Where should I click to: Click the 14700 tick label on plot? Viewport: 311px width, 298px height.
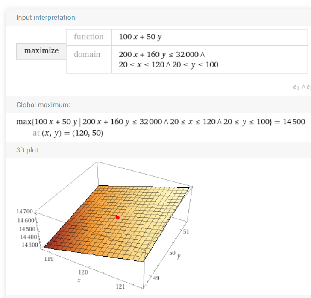pos(24,211)
